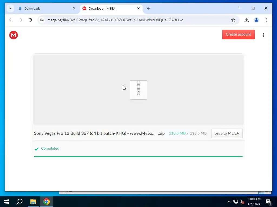Image resolution: width=277 pixels, height=207 pixels.
Task: Maximize the Chrome window
Action: point(253,8)
